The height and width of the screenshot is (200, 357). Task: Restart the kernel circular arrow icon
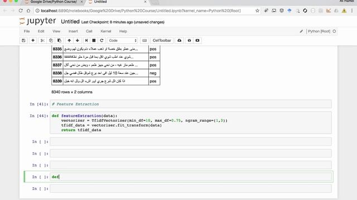pyautogui.click(x=102, y=41)
